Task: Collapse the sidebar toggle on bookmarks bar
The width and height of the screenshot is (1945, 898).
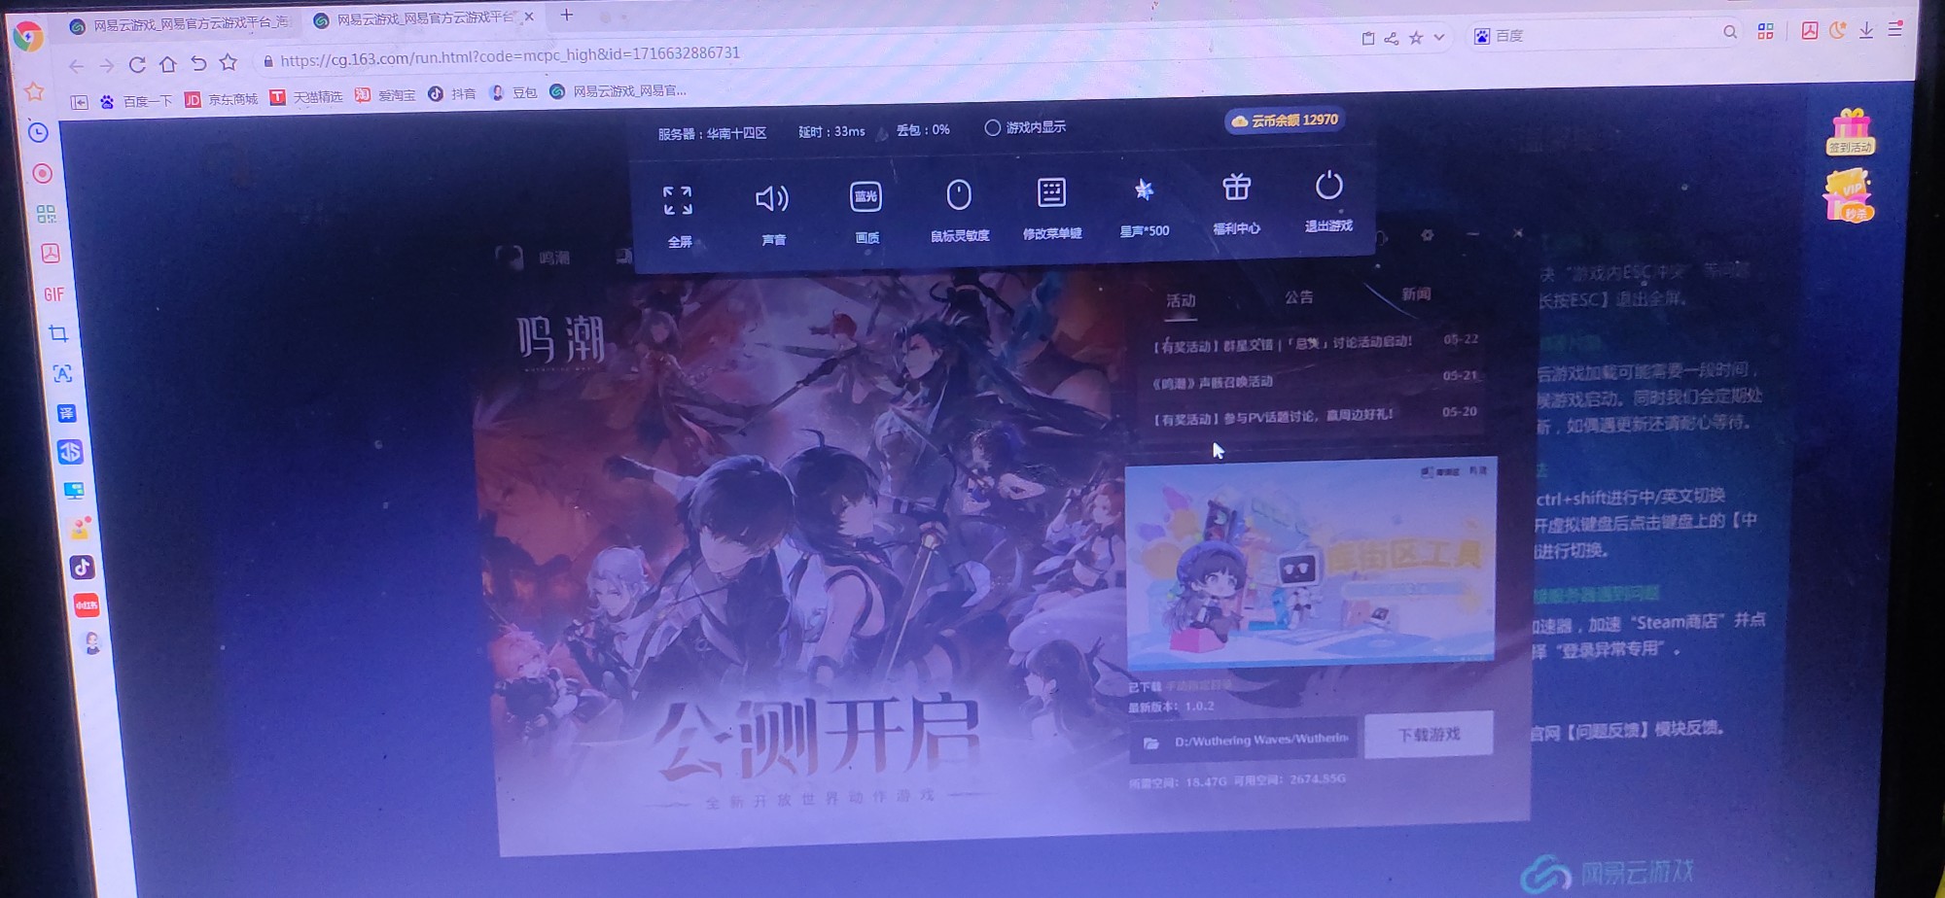Action: [80, 102]
